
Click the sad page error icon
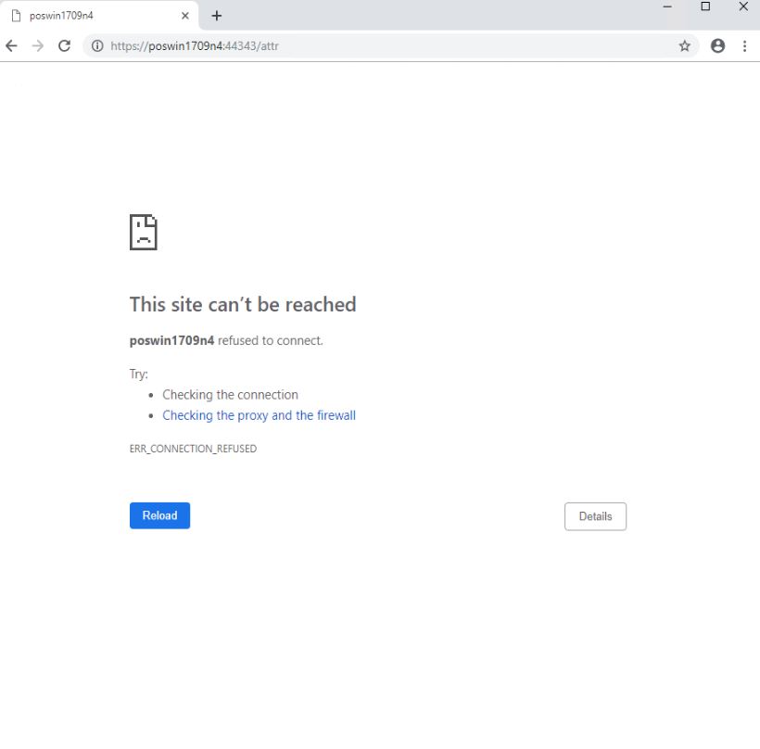coord(144,232)
